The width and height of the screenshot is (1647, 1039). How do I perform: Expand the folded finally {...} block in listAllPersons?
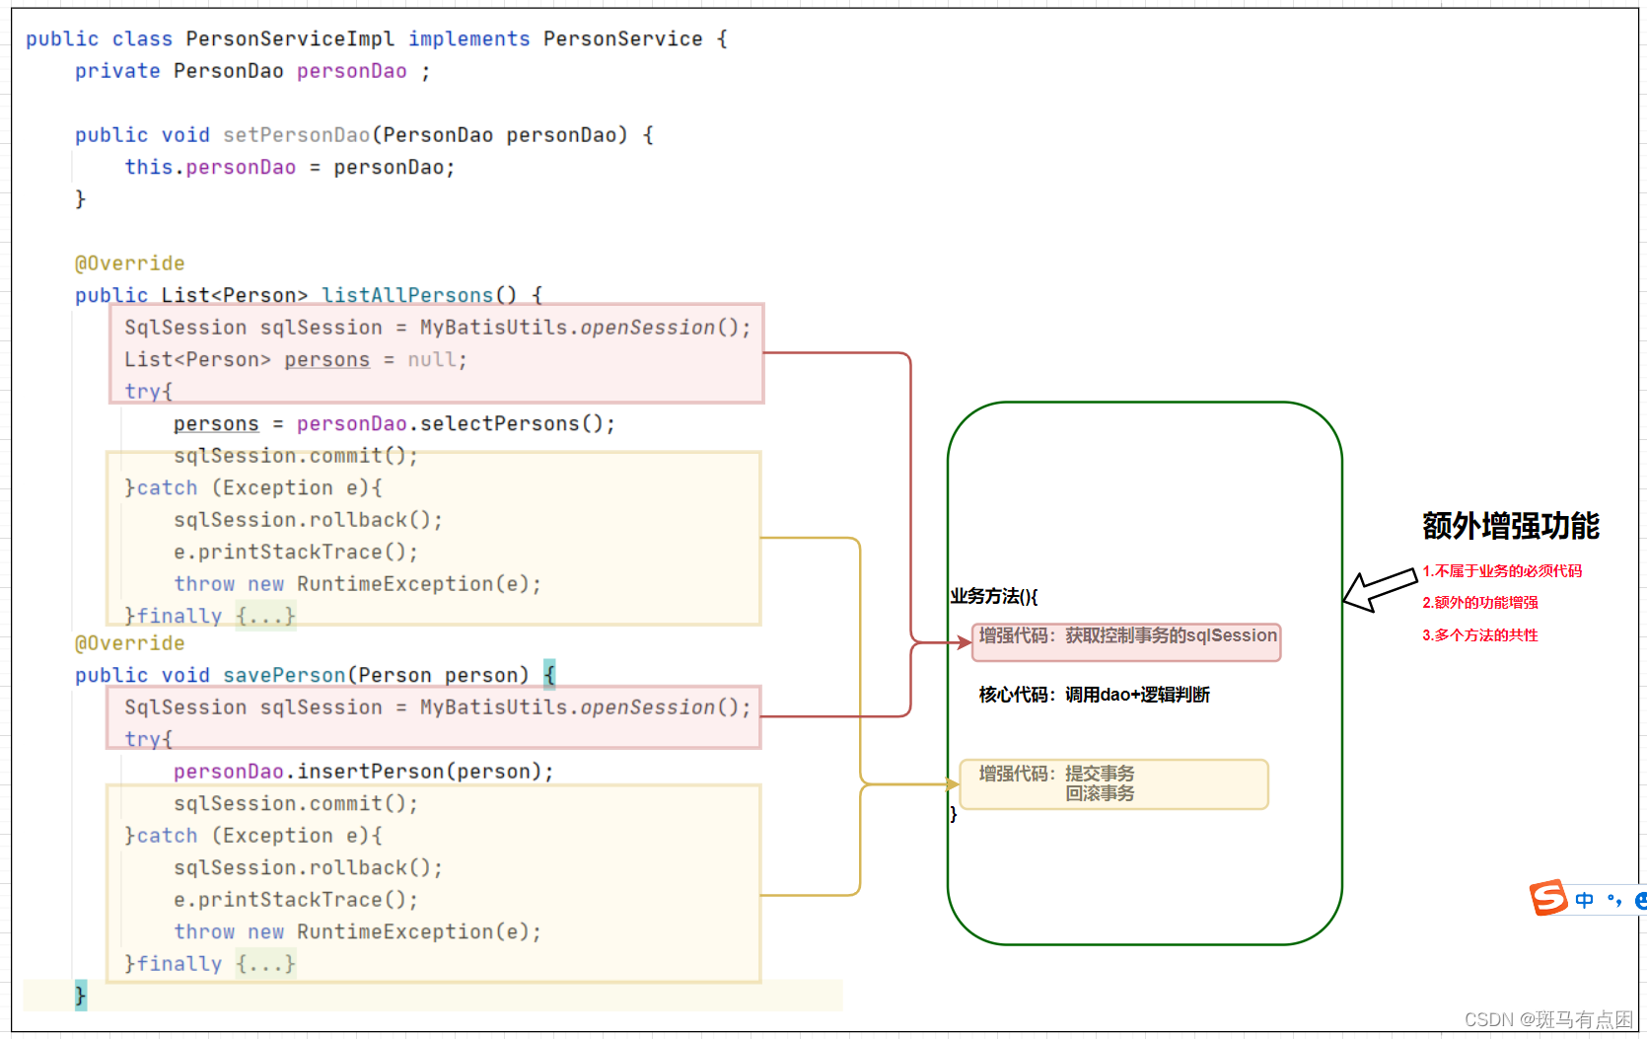[x=265, y=616]
